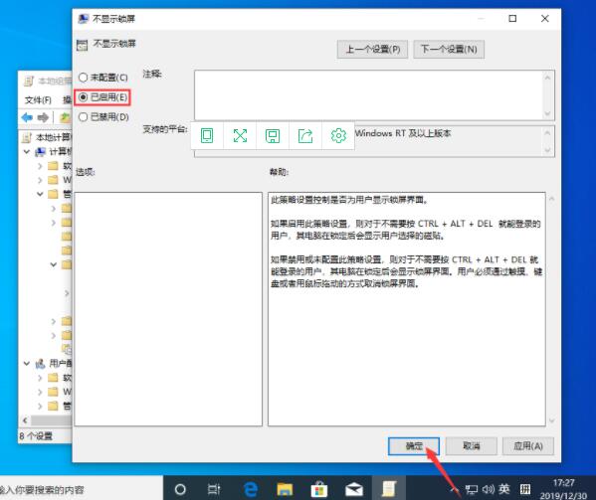The width and height of the screenshot is (596, 500).
Task: Click the 计算机配置 computer icon in tree
Action: 40,152
